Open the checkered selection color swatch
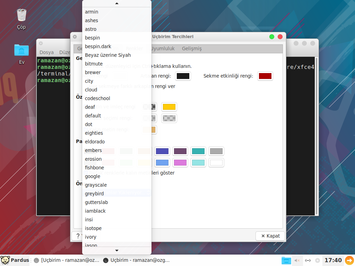Image resolution: width=355 pixels, height=266 pixels. pos(169,118)
